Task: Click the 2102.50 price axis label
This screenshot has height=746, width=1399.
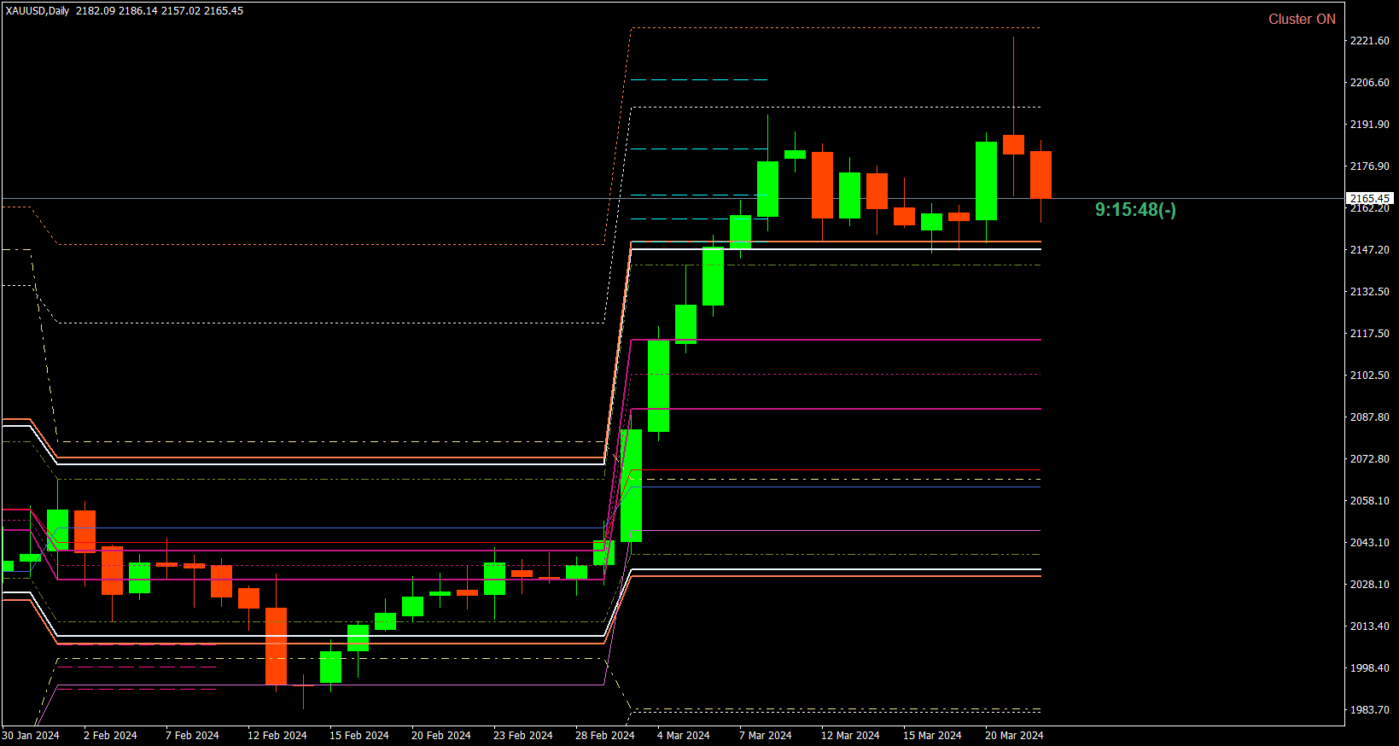Action: click(x=1369, y=376)
